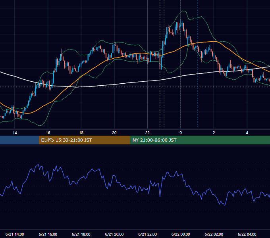Click the blue session bar before ロンドン

click(19, 140)
